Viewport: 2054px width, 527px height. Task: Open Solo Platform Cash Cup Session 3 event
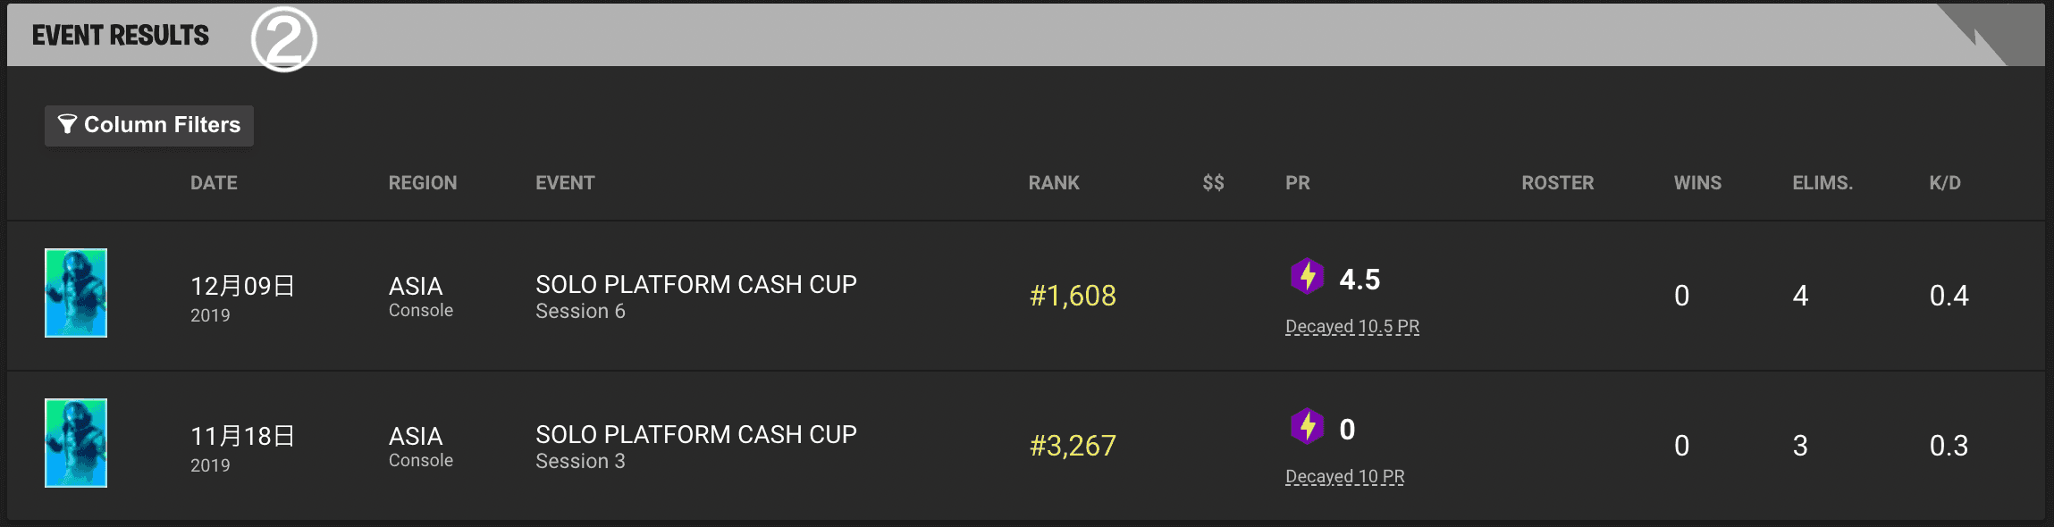[696, 447]
